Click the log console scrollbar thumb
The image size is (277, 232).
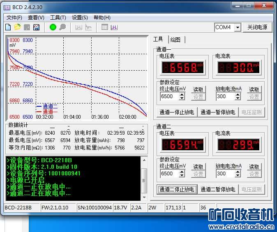coord(144,181)
